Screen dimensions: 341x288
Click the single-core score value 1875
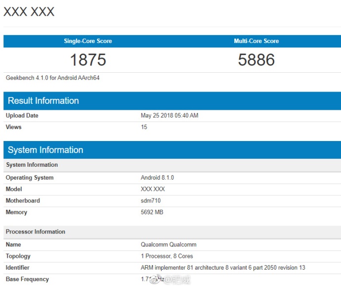[88, 60]
